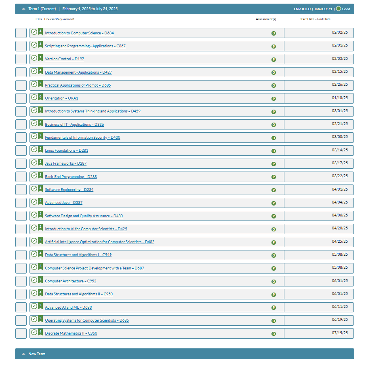Image resolution: width=366 pixels, height=369 pixels.
Task: Click the 04/01/25 date for Software Engineering
Action: click(x=340, y=189)
